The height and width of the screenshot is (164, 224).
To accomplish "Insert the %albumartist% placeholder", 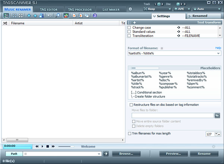I will click(x=141, y=77).
